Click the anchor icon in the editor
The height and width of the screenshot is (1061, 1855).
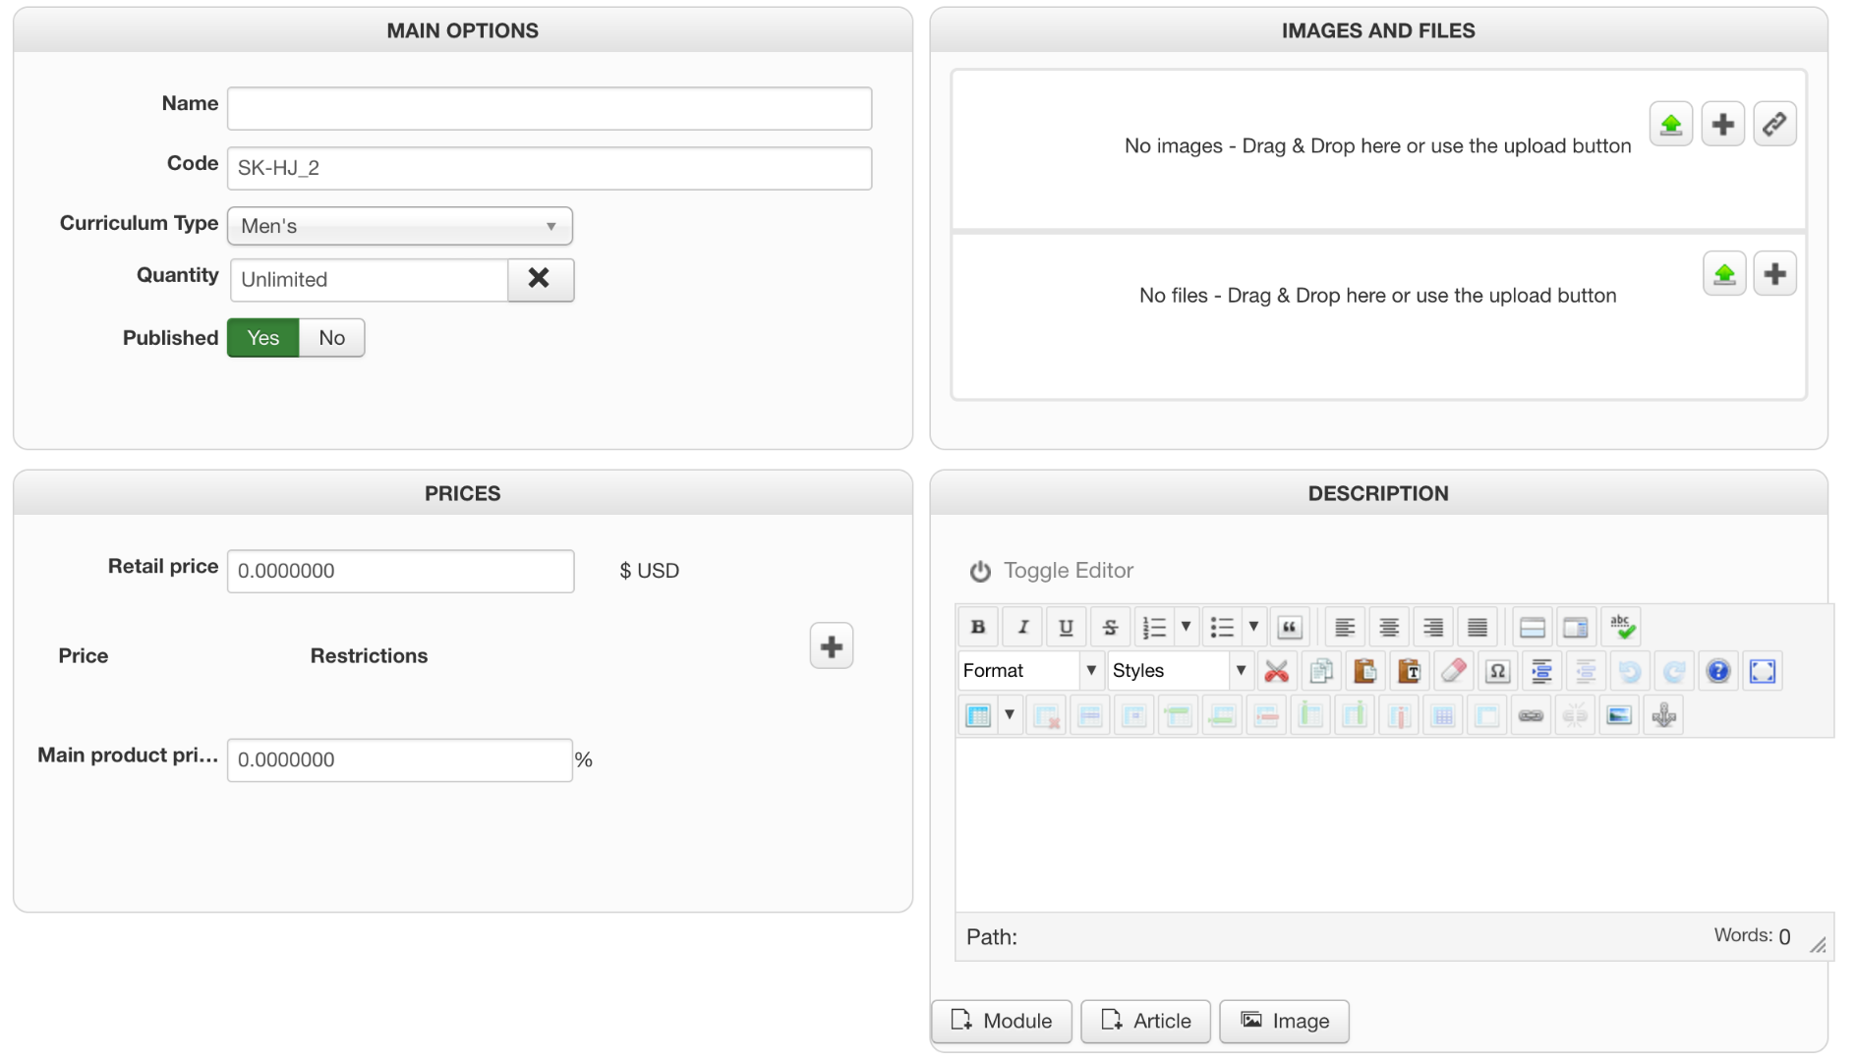tap(1663, 715)
